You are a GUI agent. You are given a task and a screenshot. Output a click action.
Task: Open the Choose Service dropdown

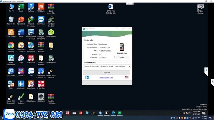click(107, 66)
